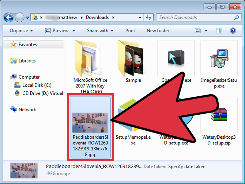The width and height of the screenshot is (245, 184).
Task: Click the Sample folder name label
Action: point(133,80)
